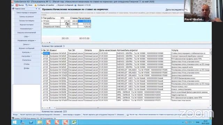223x125 pixels.
Task: Open Журнал сообщений in side menu
Action: click(26, 48)
